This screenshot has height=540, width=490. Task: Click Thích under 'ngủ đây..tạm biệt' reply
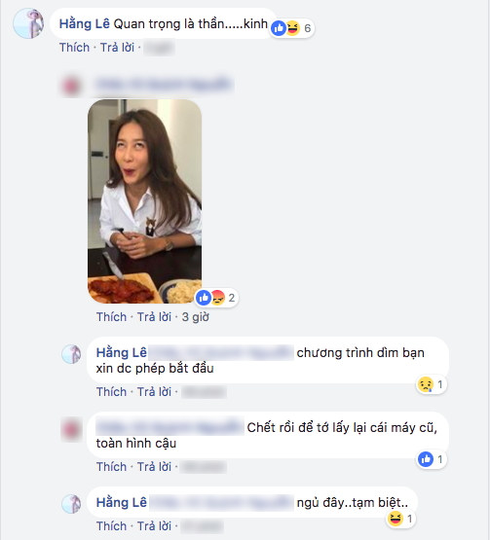tap(111, 526)
